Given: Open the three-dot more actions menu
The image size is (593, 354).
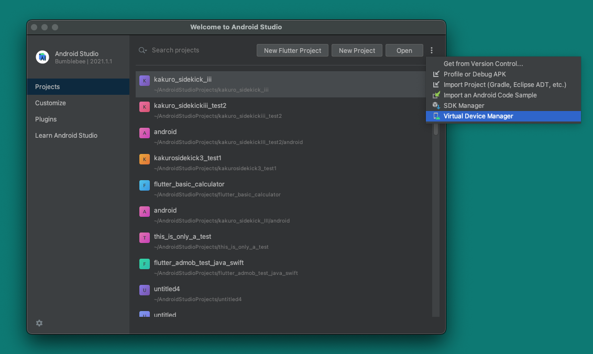Looking at the screenshot, I should click(x=432, y=50).
